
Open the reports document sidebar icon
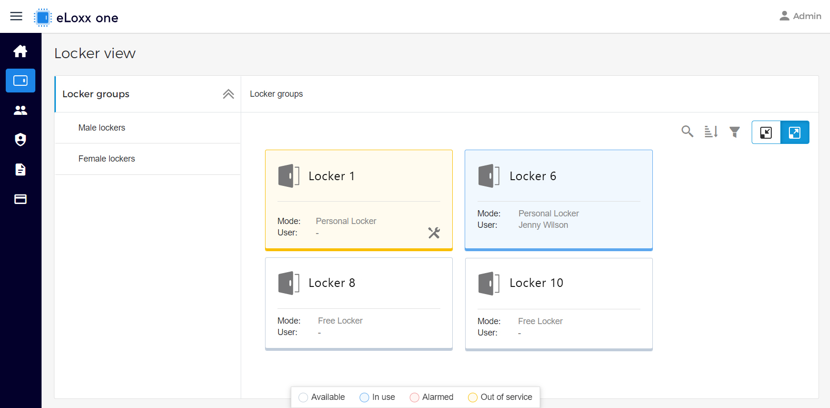[21, 169]
